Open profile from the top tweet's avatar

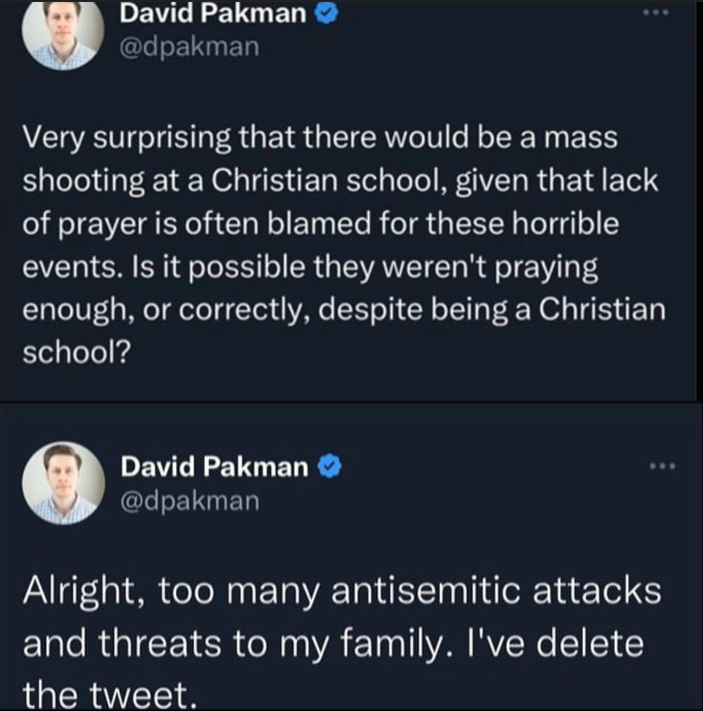[x=63, y=34]
